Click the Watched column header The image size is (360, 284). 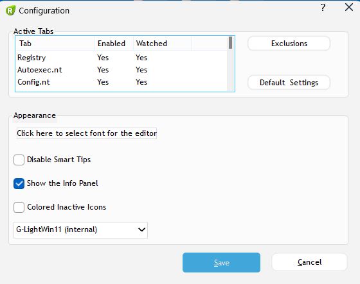coord(162,44)
